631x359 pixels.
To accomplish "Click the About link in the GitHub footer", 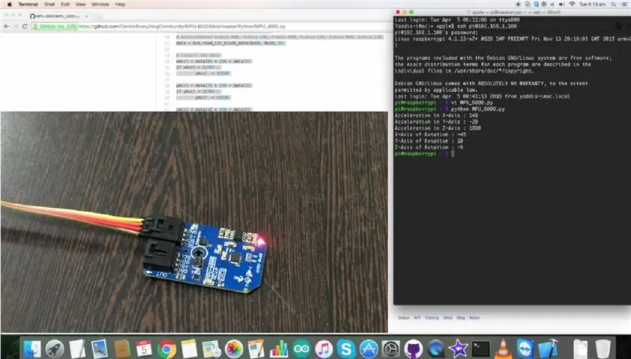I will [x=474, y=317].
